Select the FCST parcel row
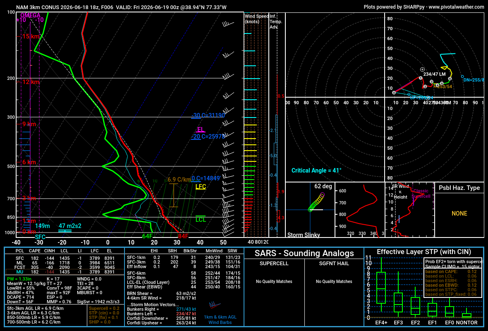Image resolution: width=488 pixels, height=331 pixels. coord(64,267)
